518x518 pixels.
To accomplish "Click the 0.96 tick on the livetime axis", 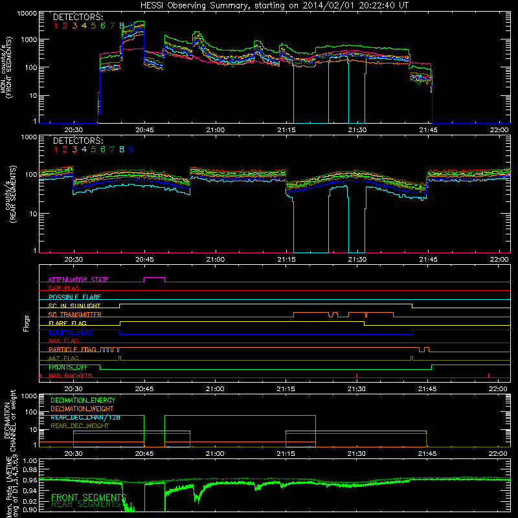I will point(30,480).
